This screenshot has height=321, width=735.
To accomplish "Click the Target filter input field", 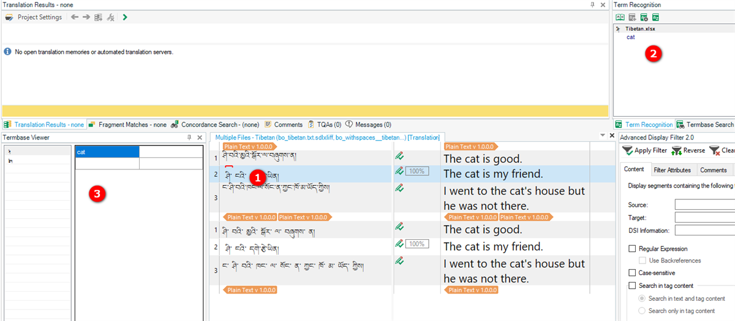I will coord(705,218).
